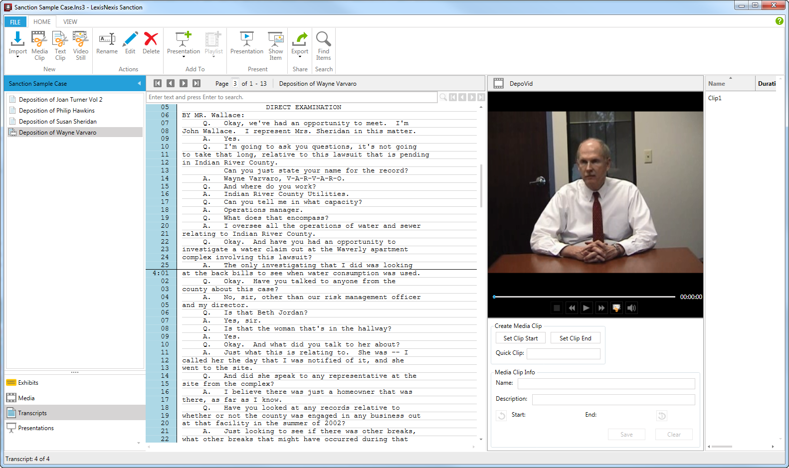Reset the clip End time icon
This screenshot has height=468, width=789.
662,415
